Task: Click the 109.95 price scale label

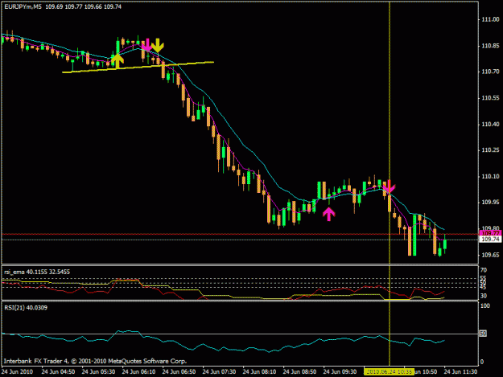Action: click(490, 203)
